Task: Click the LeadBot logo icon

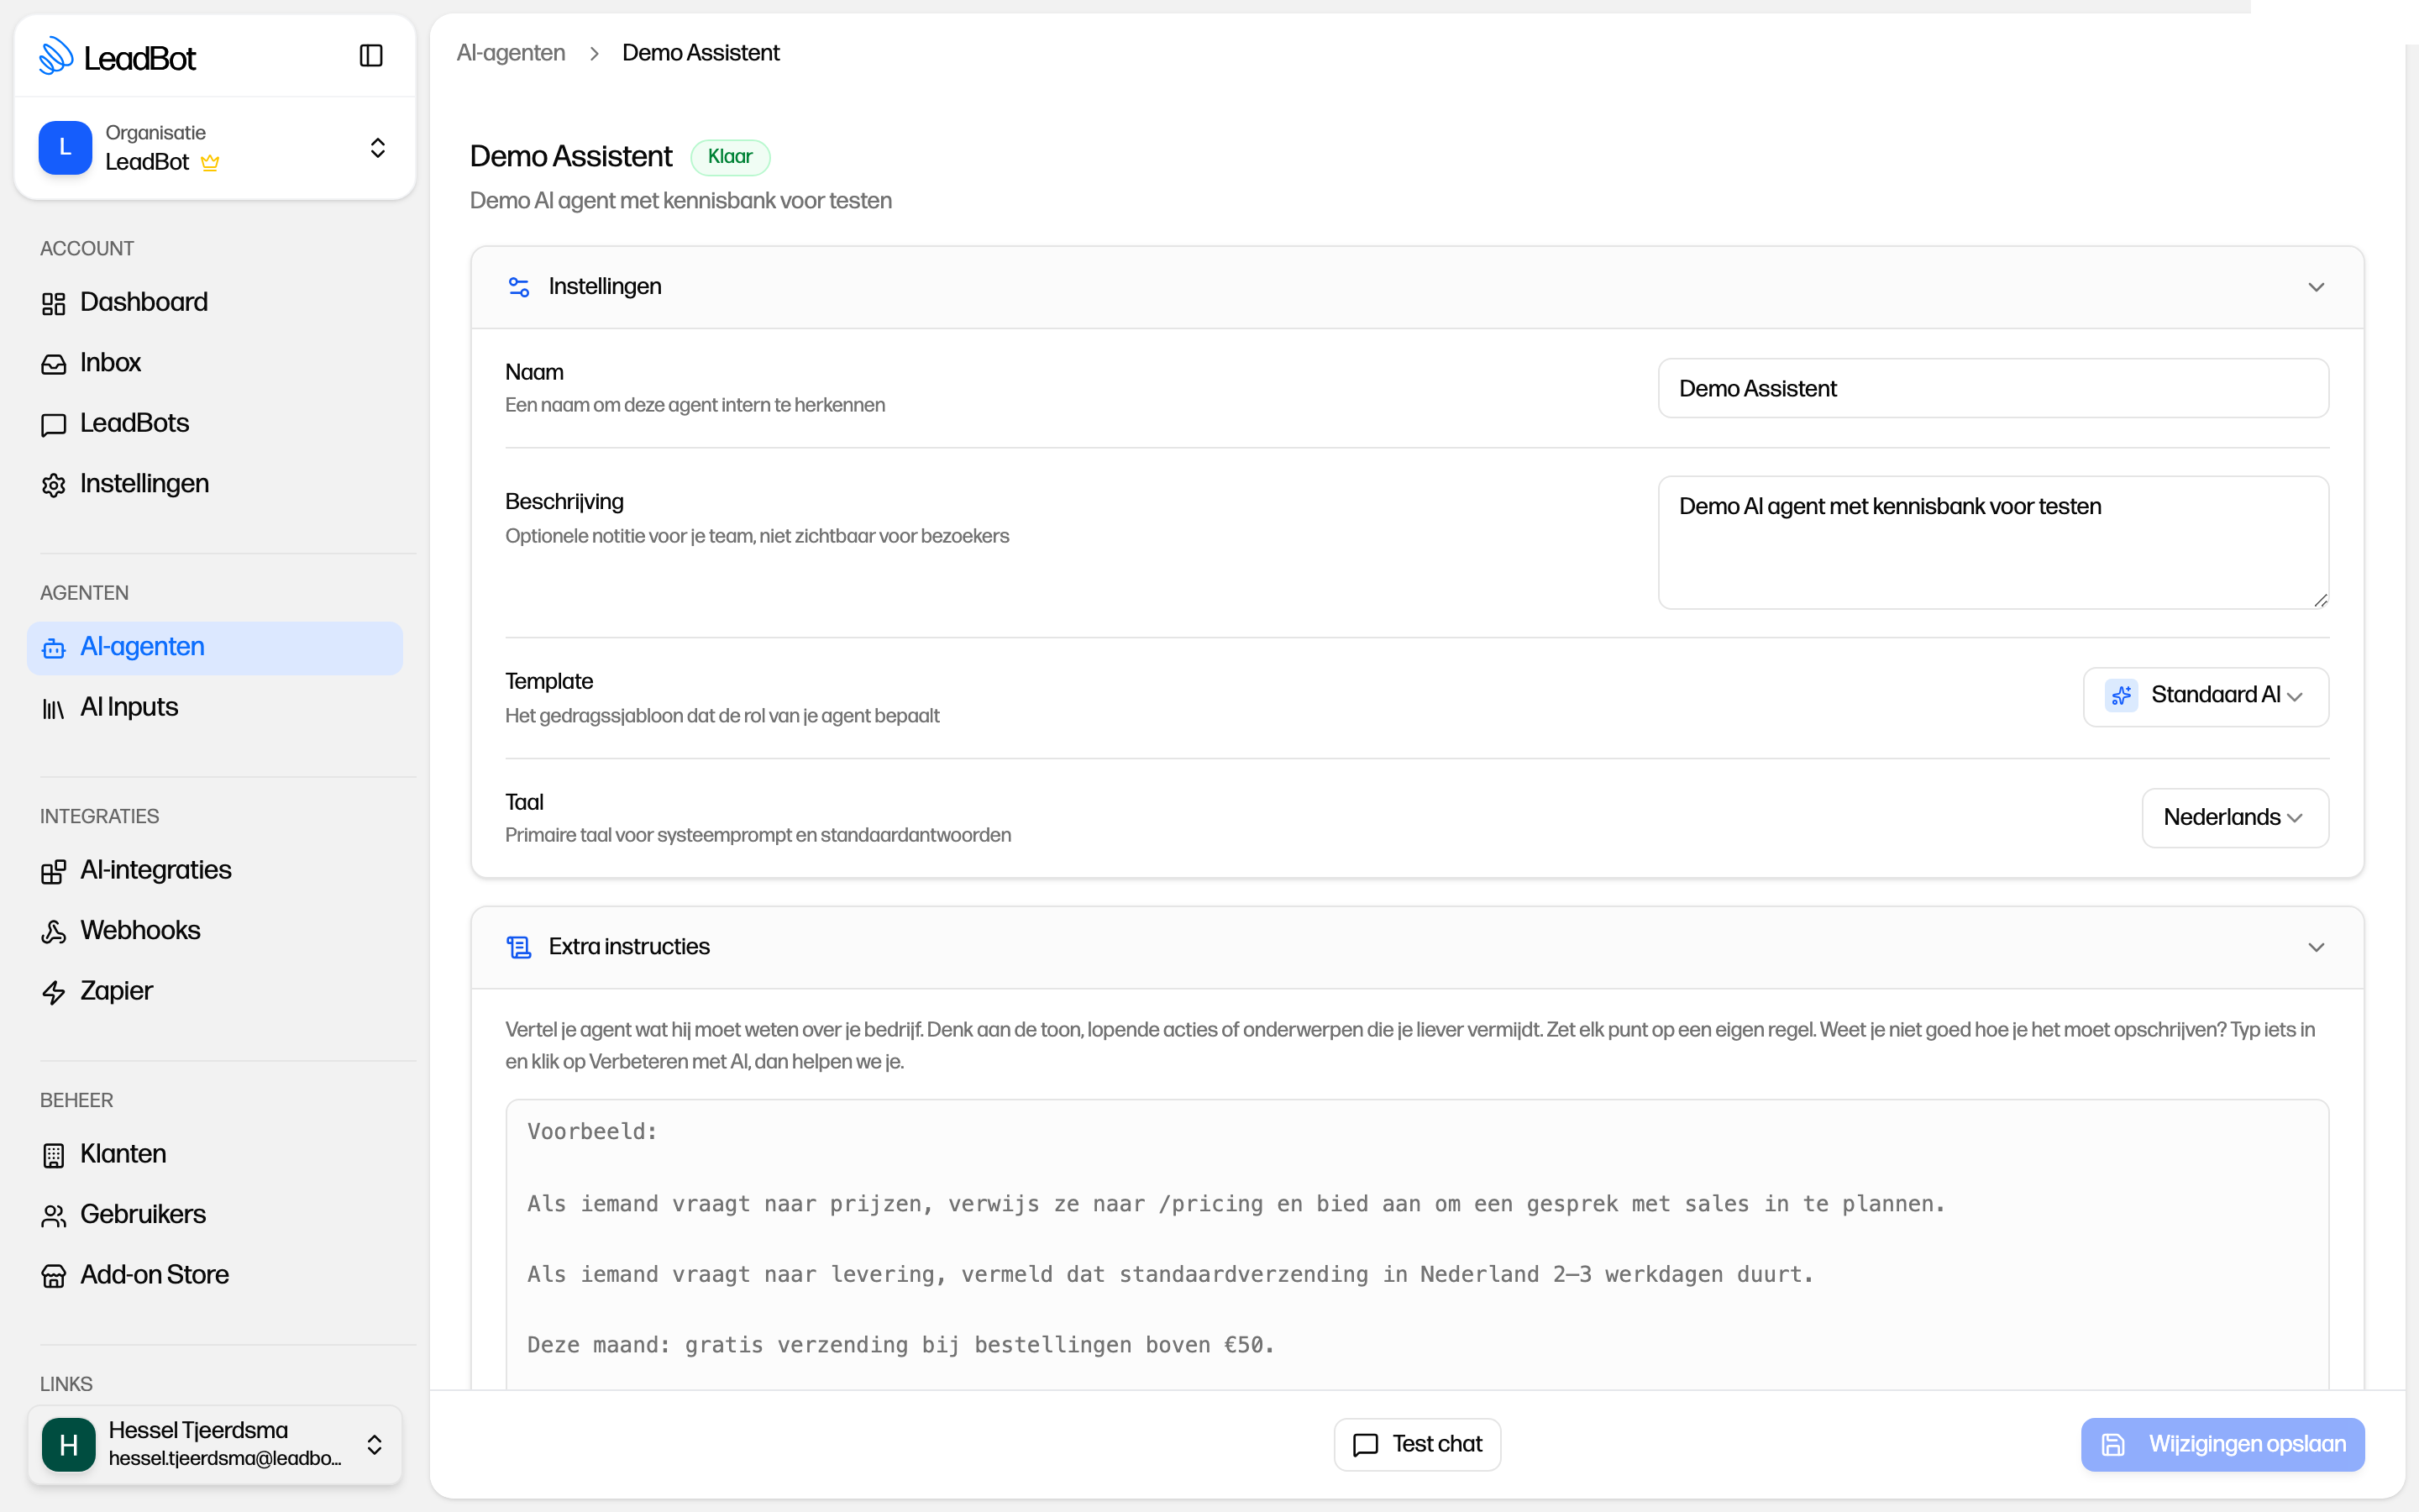Action: coord(56,56)
